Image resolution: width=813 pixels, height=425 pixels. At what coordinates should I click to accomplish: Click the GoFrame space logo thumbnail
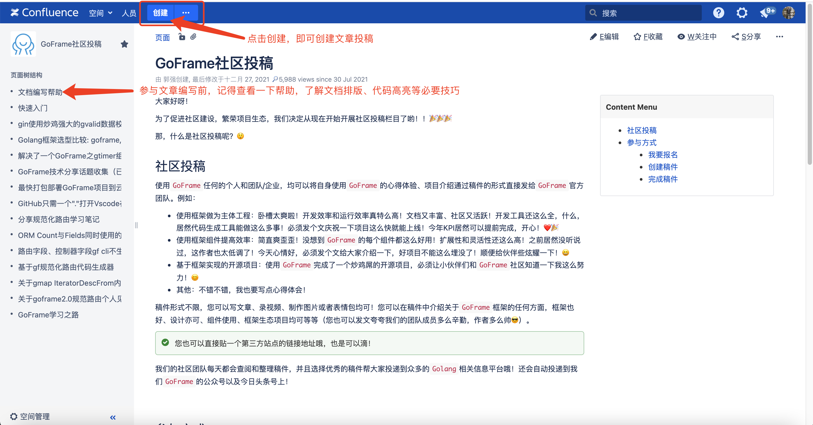[23, 44]
